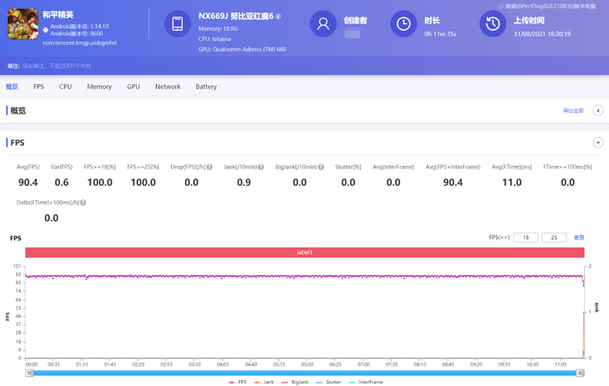The image size is (609, 386).
Task: Click the Var(FPS) value 0.6
Action: [62, 183]
